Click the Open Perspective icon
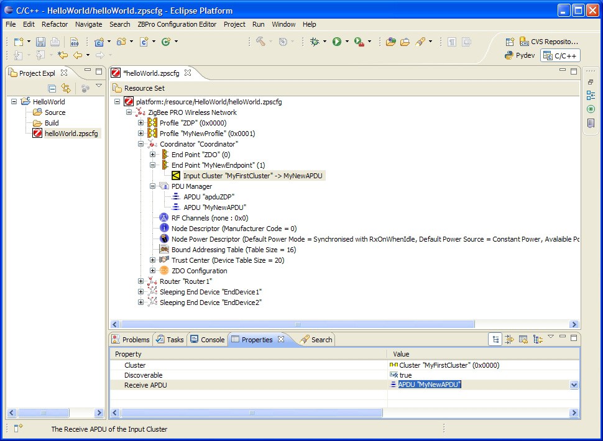The image size is (603, 441). (510, 42)
